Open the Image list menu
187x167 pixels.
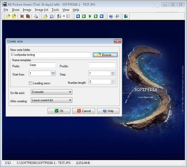(41, 10)
